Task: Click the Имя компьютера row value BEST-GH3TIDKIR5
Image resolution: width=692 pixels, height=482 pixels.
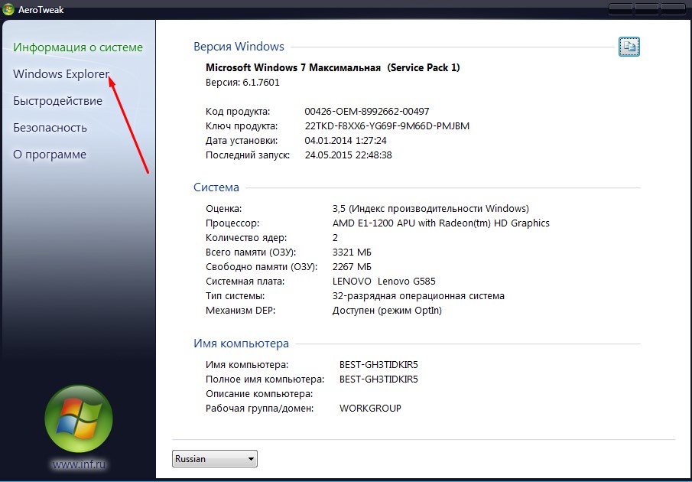Action: (378, 365)
